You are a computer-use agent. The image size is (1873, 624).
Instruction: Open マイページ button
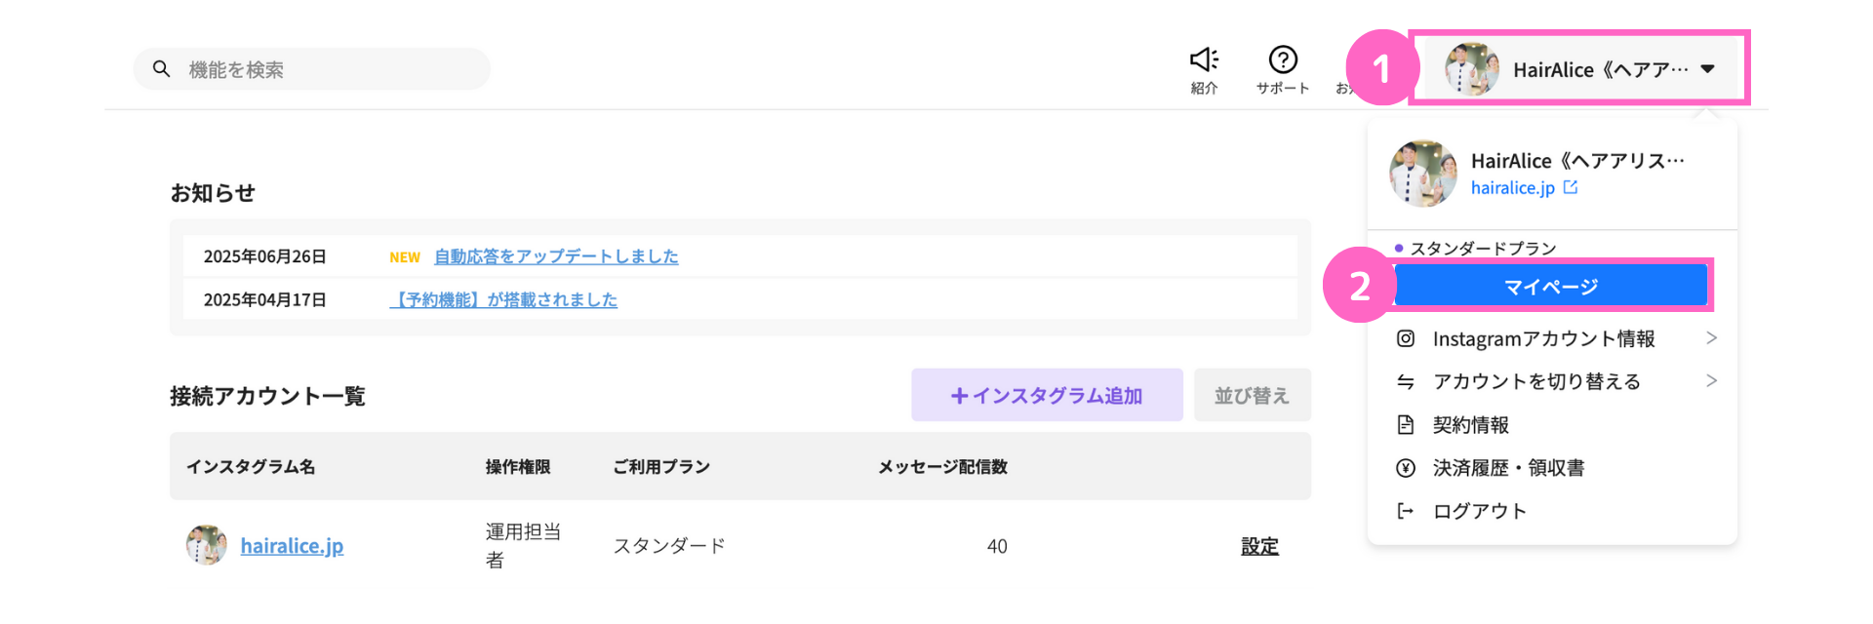pyautogui.click(x=1551, y=287)
